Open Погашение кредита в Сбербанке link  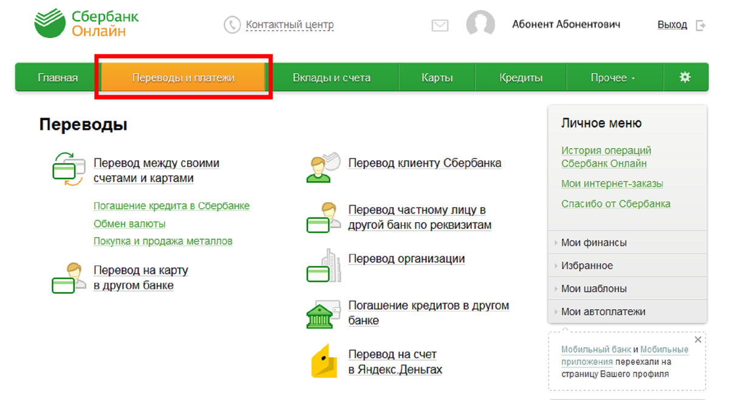click(171, 206)
